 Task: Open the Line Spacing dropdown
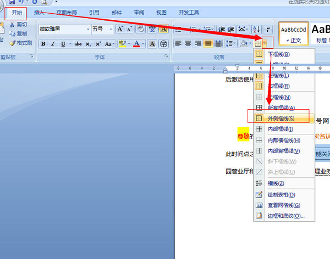click(230, 43)
